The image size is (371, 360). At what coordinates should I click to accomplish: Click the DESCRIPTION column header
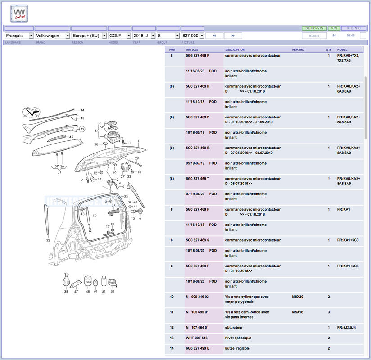(235, 49)
